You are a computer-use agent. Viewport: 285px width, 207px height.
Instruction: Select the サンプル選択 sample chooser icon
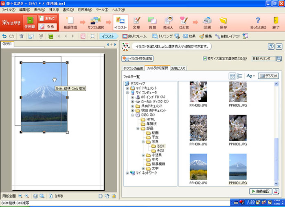click(96, 23)
